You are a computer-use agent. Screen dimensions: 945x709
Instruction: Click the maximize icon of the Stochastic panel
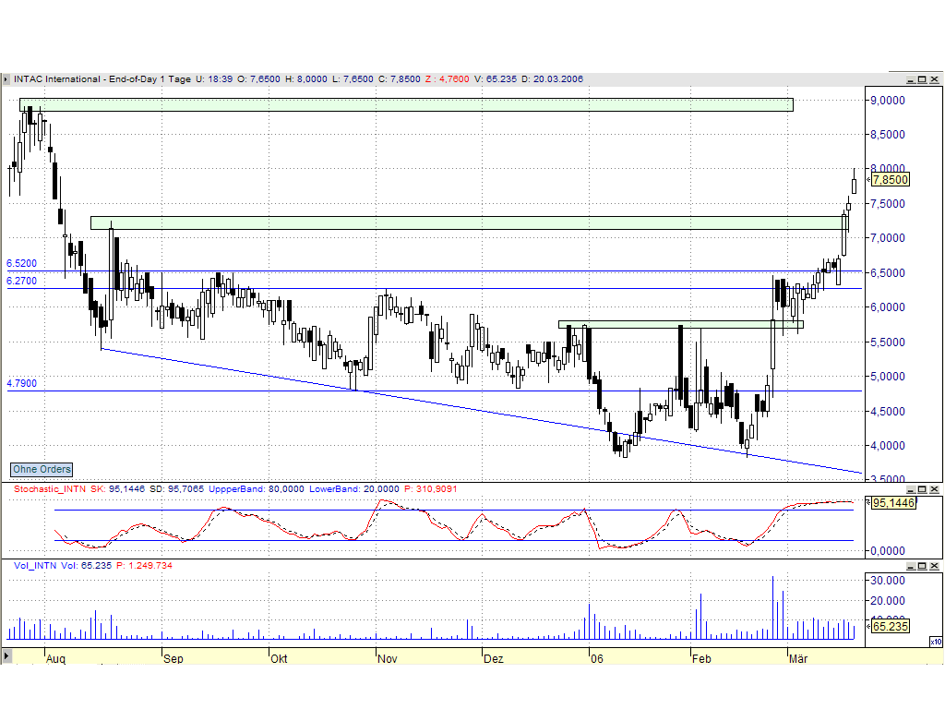click(x=922, y=489)
